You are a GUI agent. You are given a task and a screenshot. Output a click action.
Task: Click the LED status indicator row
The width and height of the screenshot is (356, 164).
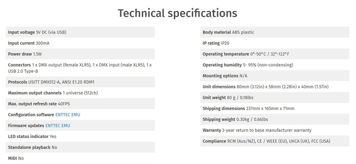(x=80, y=136)
